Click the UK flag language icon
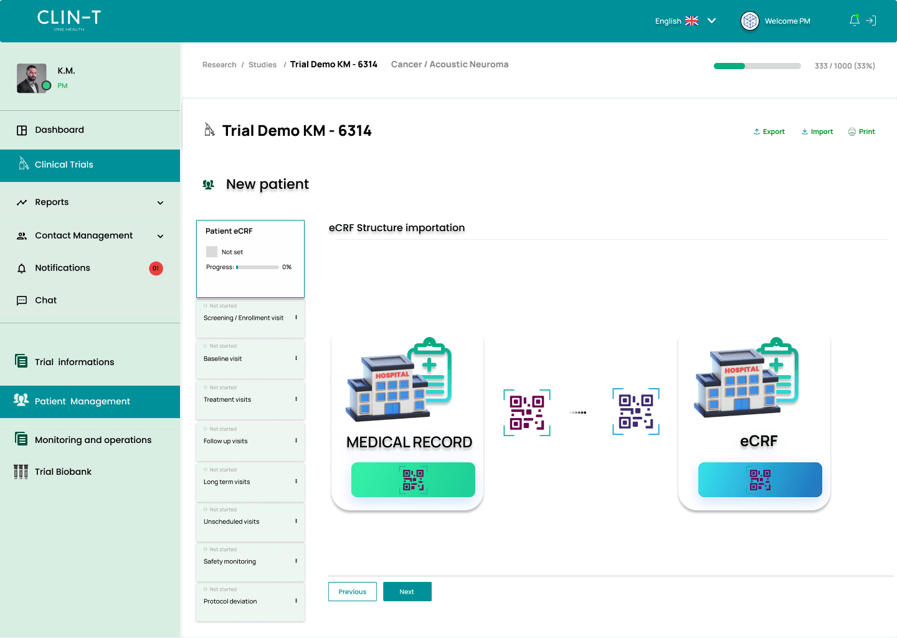Viewport: 897px width, 638px height. click(x=691, y=21)
